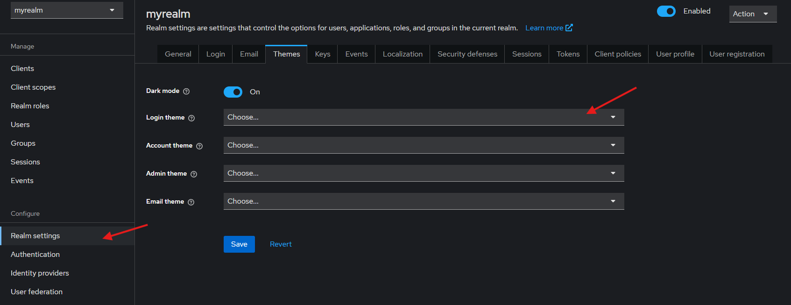Go to the Security defenses tab
Image resolution: width=791 pixels, height=305 pixels.
tap(467, 54)
